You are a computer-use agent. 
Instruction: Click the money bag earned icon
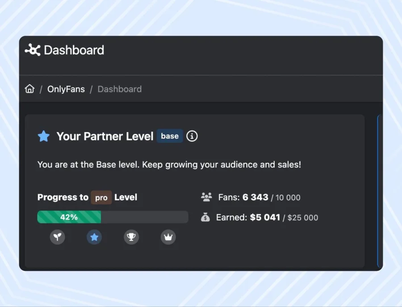pos(205,217)
